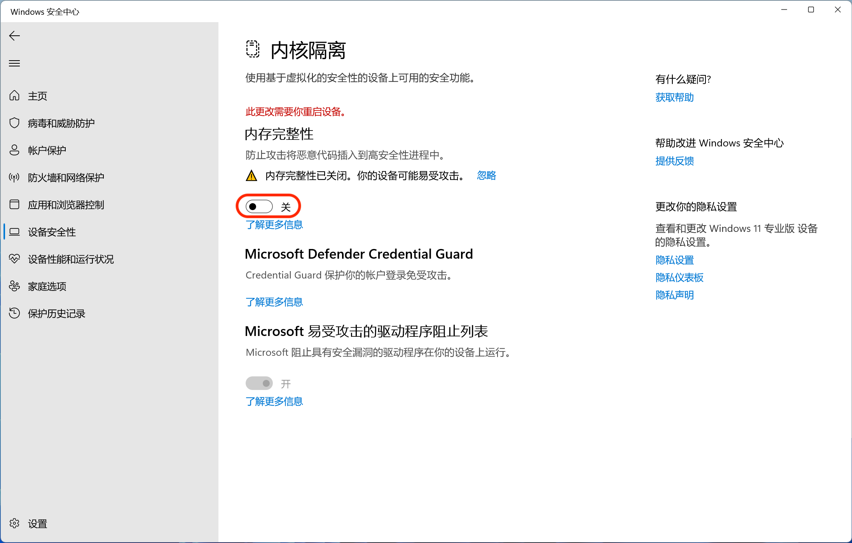Click the 获取帮助 link
This screenshot has width=852, height=543.
tap(674, 97)
